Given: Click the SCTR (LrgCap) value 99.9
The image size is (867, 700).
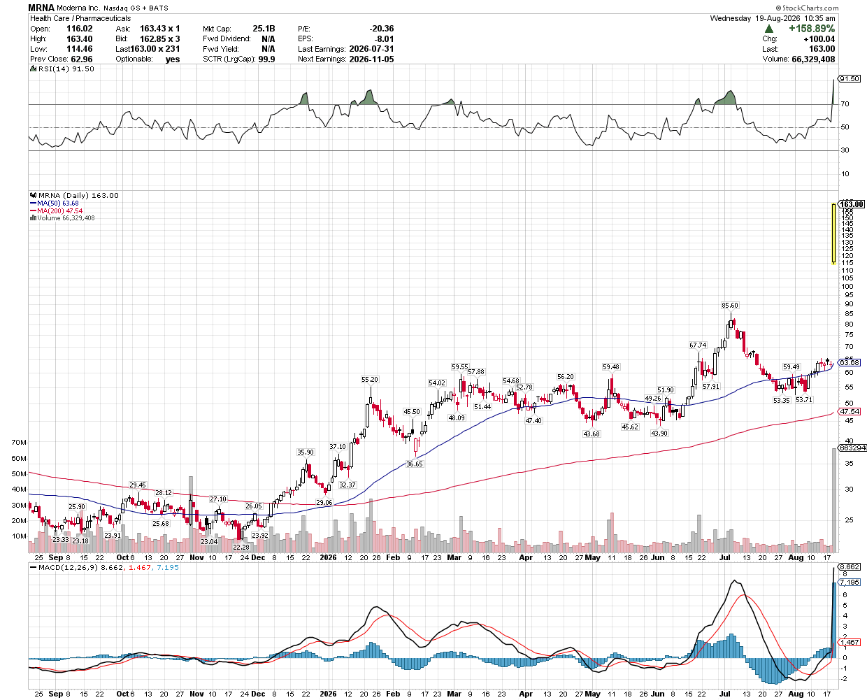Looking at the screenshot, I should (x=266, y=59).
